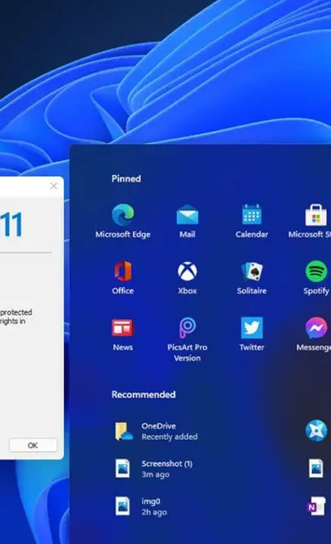Open the OneNote recommended item
Viewport: 331px width, 544px height.
click(x=315, y=506)
